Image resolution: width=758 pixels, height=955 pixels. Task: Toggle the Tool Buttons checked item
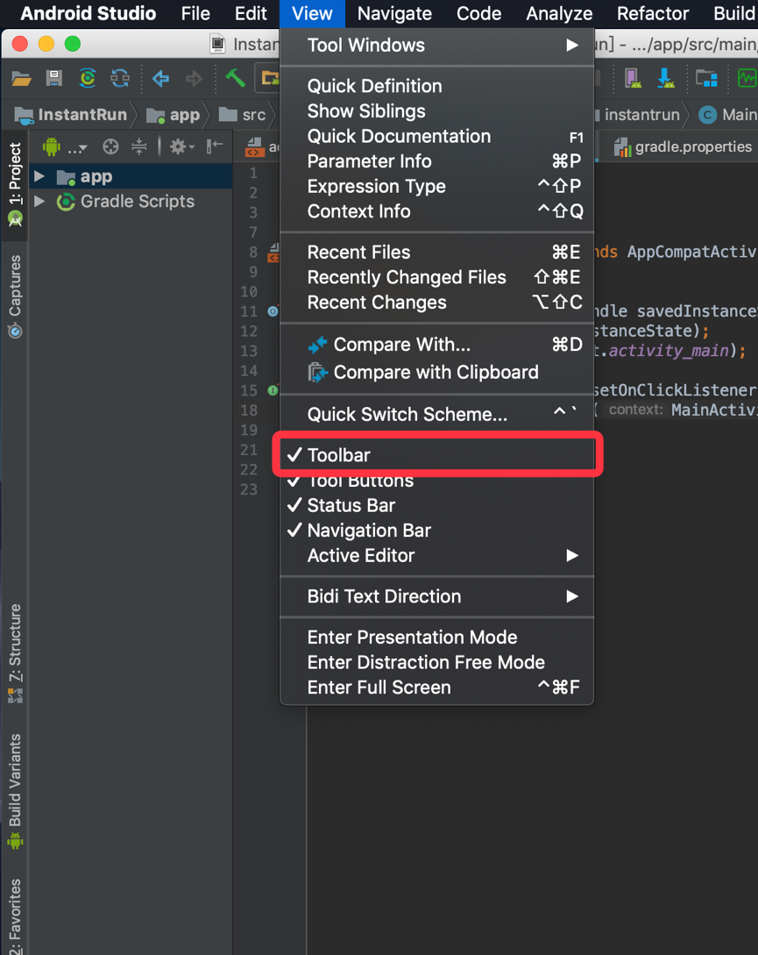436,481
